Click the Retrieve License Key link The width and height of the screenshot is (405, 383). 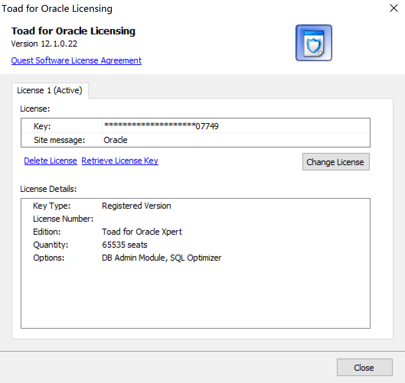(120, 161)
